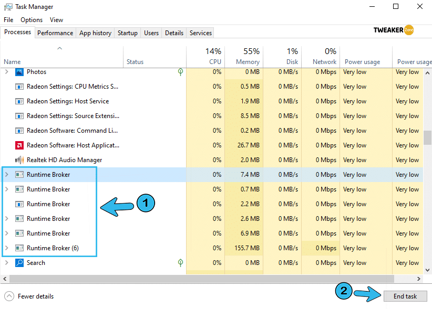Expand the Runtime Broker (6) group
The width and height of the screenshot is (432, 309).
(x=7, y=248)
